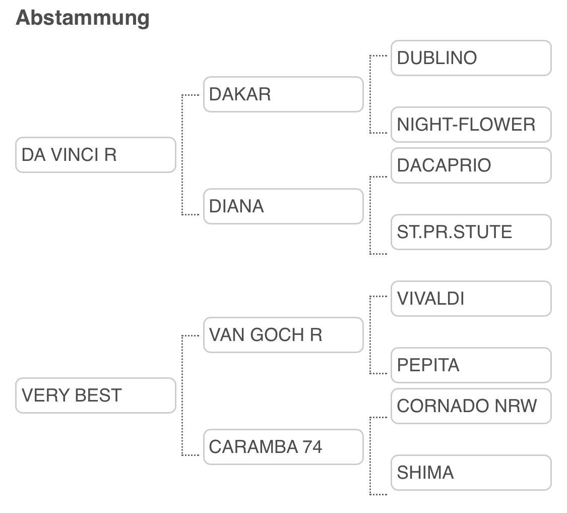Click the CARAMBA 74 box
The width and height of the screenshot is (567, 513).
tap(283, 447)
